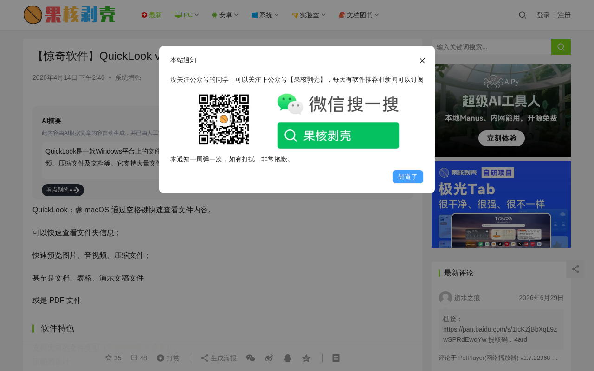Click the QR code image in the notice
The image size is (594, 371).
(x=224, y=119)
